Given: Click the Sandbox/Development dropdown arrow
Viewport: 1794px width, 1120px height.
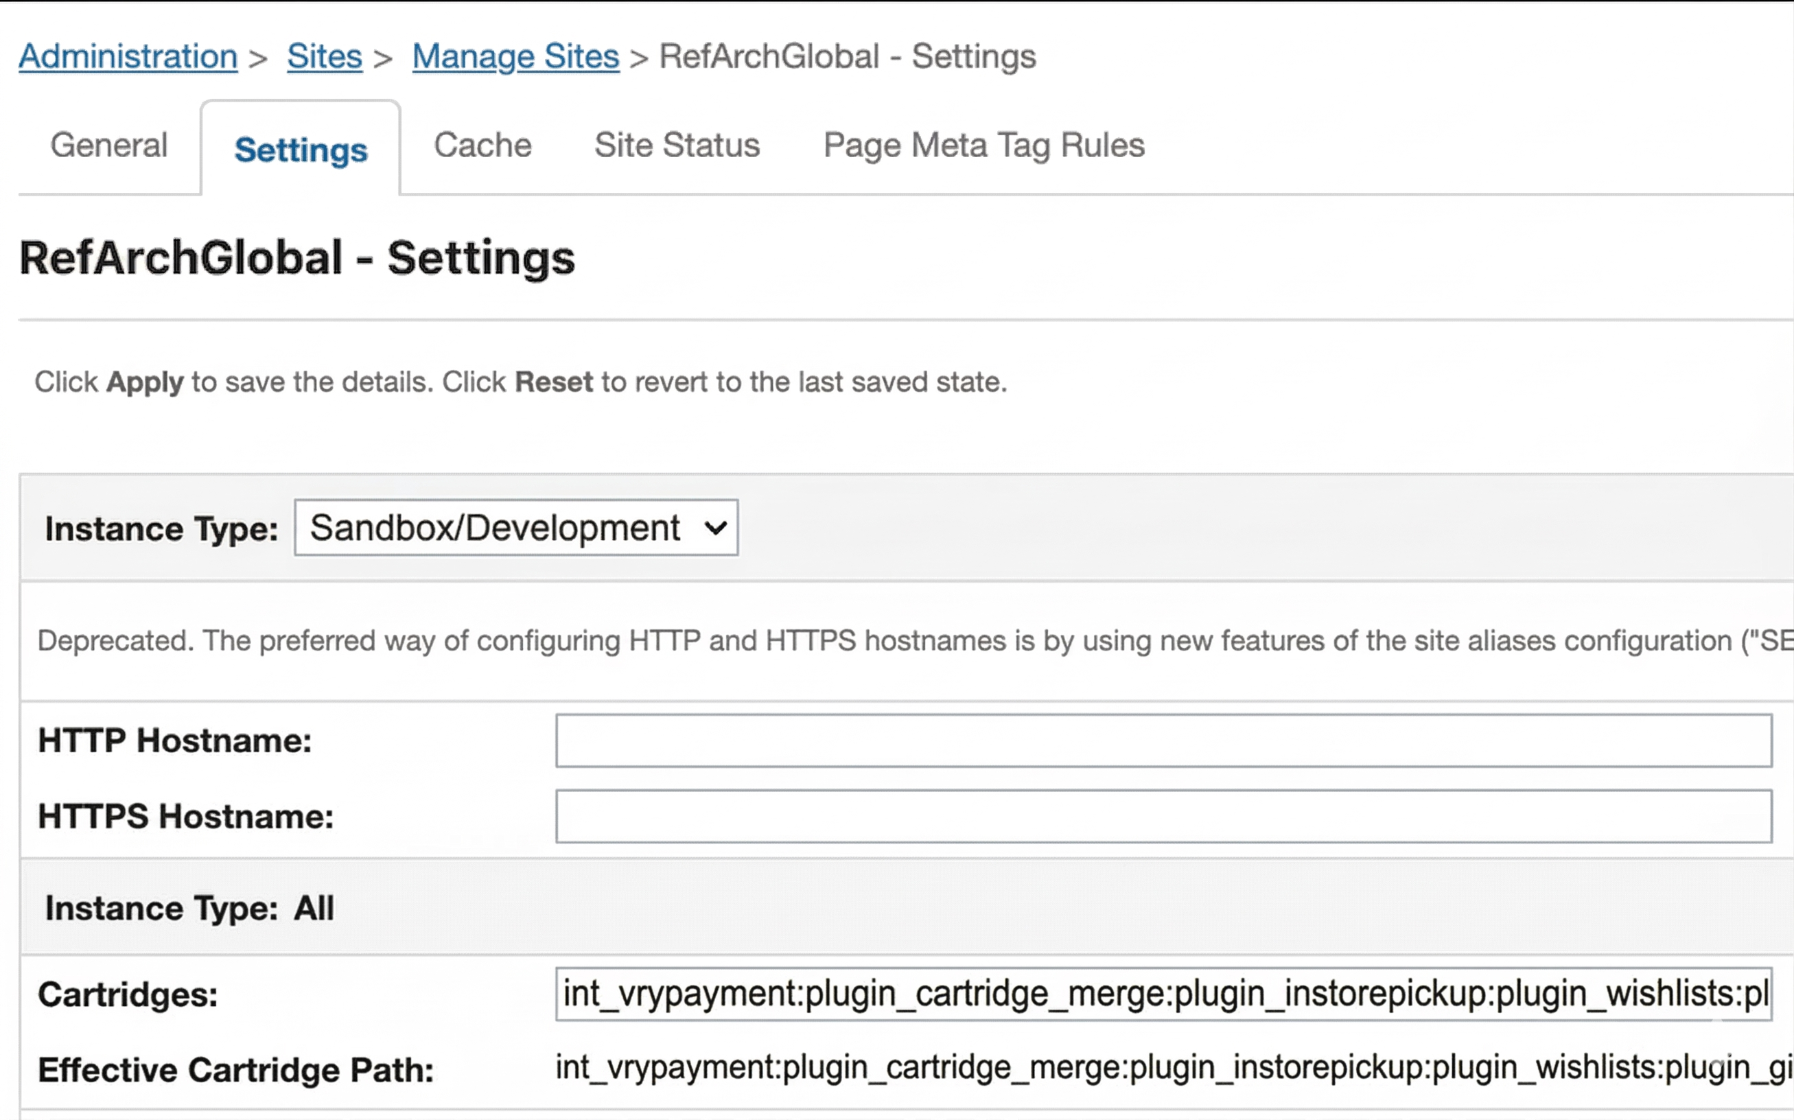Looking at the screenshot, I should pyautogui.click(x=716, y=528).
